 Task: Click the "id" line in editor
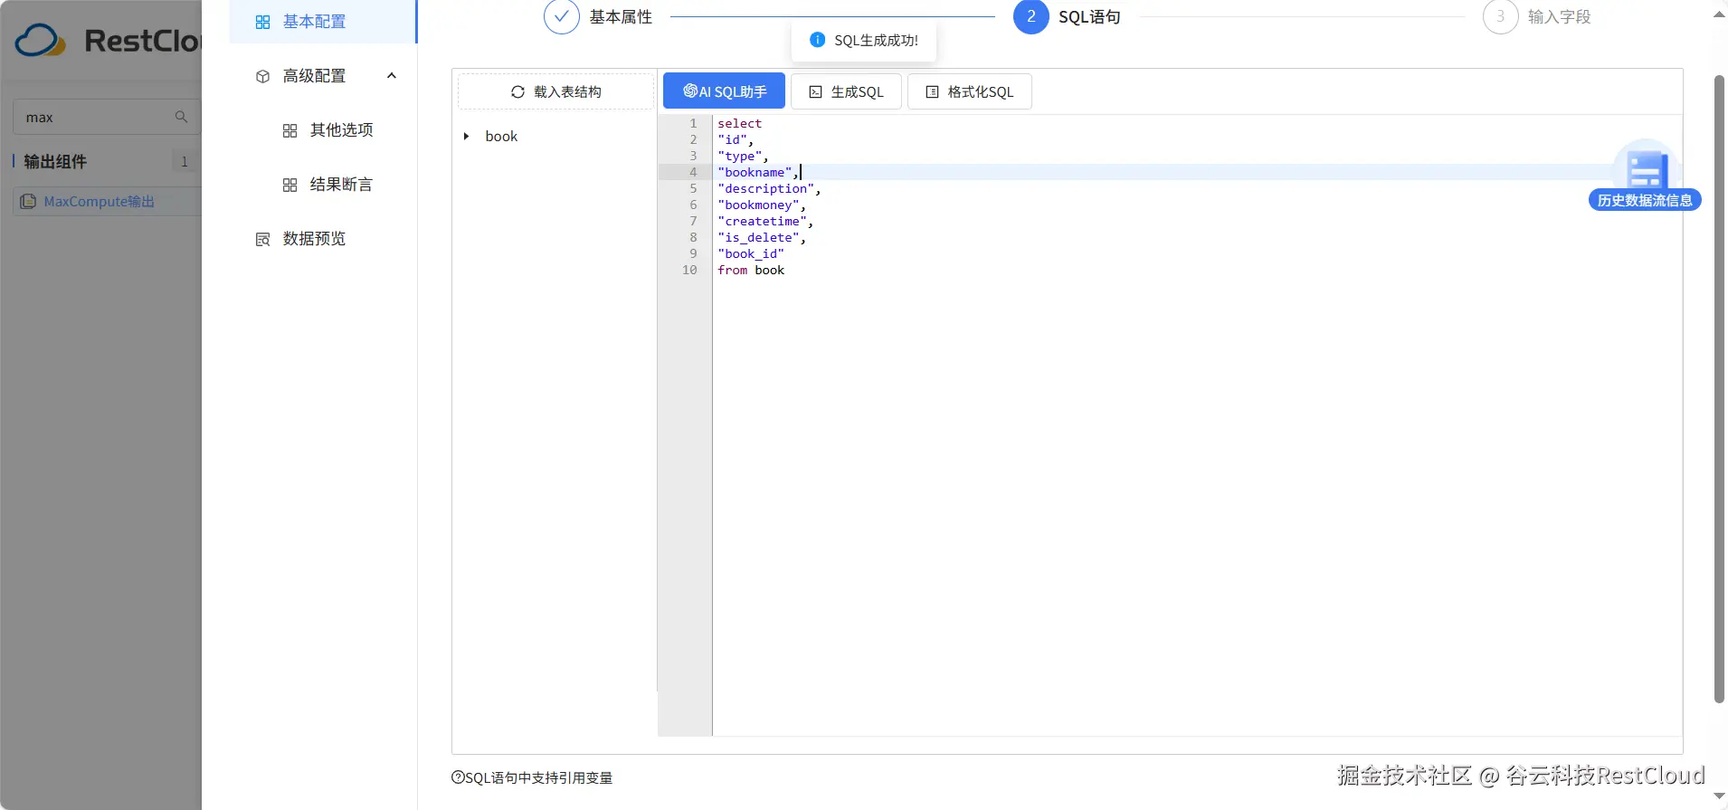[736, 139]
